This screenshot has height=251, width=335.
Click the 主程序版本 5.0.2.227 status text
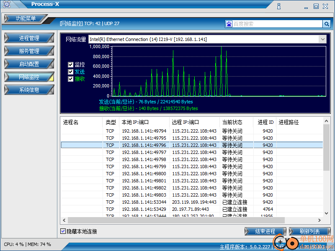pyautogui.click(x=245, y=247)
